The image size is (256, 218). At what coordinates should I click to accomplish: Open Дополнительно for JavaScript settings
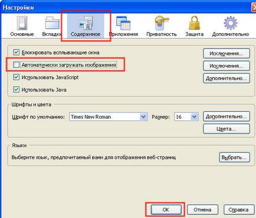pos(227,79)
